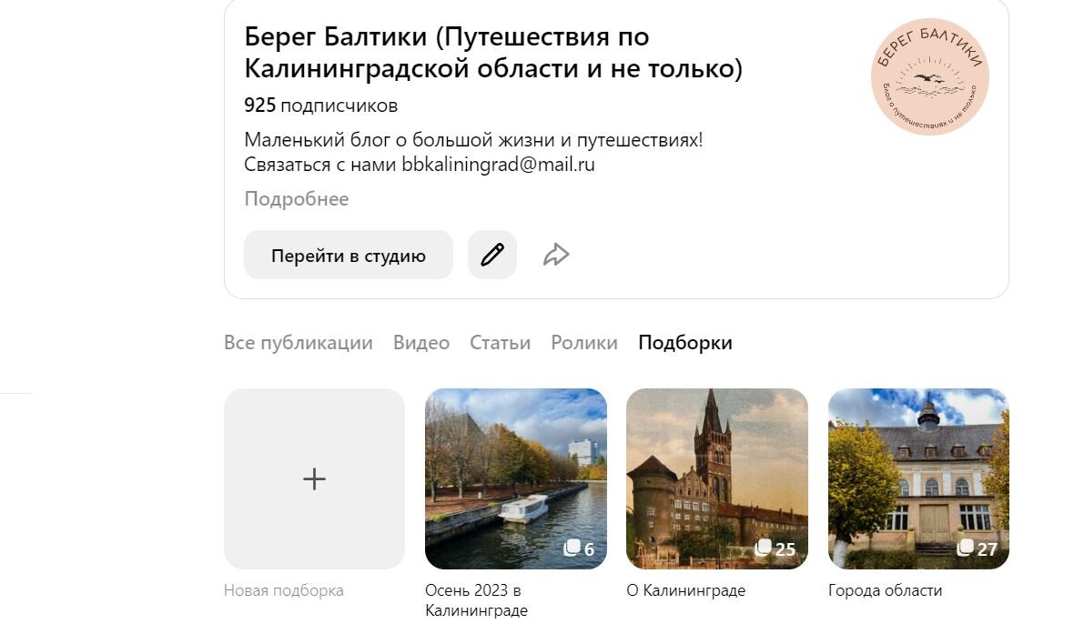Image resolution: width=1084 pixels, height=634 pixels.
Task: Click the channel title Берег Балтики heading
Action: pos(493,53)
